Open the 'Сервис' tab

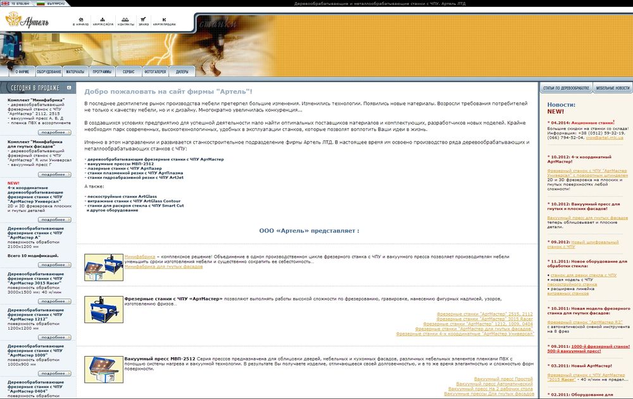tap(128, 71)
